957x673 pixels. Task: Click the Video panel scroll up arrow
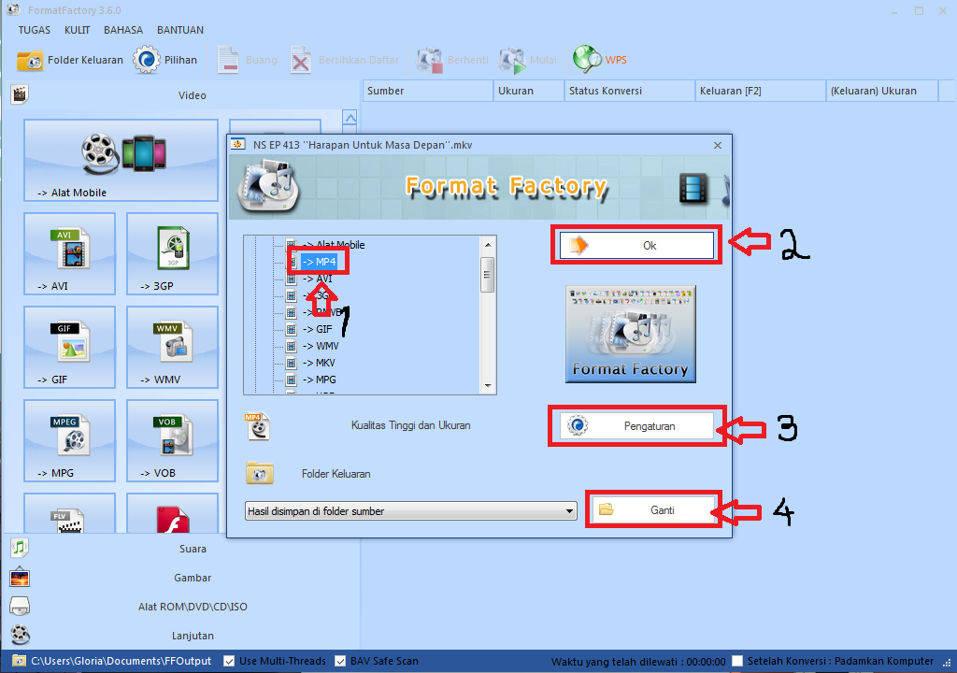click(350, 117)
